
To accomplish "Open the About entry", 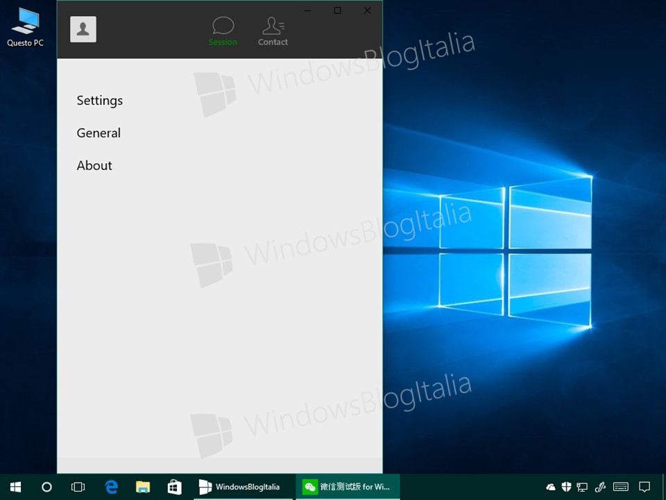I will coord(94,165).
